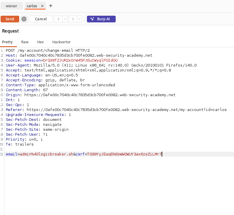Click the Accept-Language header line

[42, 75]
